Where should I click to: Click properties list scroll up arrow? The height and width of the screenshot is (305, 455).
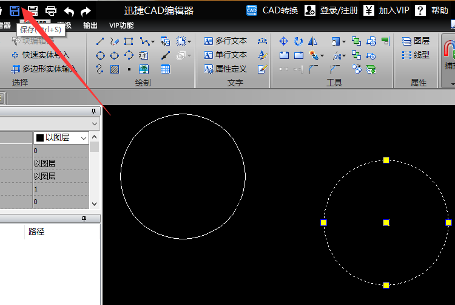(94, 137)
